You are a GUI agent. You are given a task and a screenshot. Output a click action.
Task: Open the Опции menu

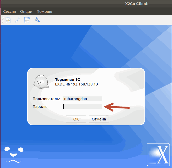tap(26, 11)
